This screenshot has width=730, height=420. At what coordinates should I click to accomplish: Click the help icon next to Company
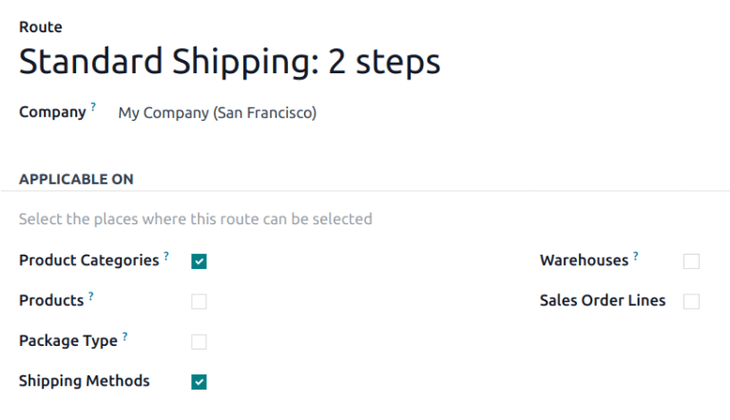tap(94, 108)
